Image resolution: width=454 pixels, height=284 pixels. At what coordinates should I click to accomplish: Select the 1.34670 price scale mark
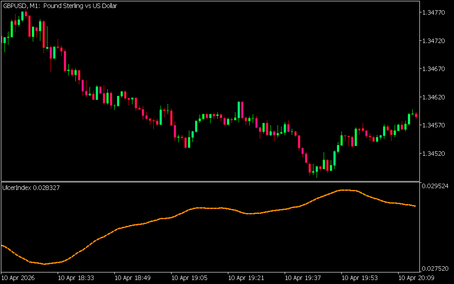pos(435,69)
